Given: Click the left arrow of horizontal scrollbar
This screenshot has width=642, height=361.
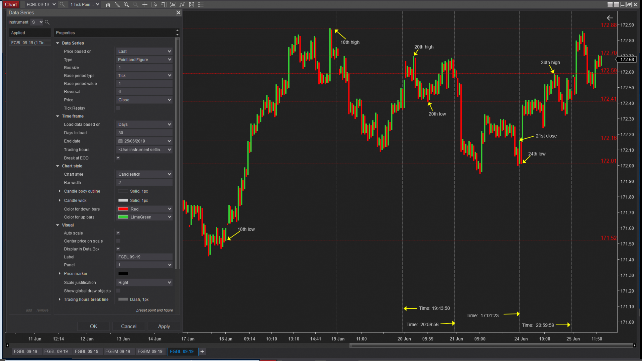Looking at the screenshot, I should tap(7, 345).
